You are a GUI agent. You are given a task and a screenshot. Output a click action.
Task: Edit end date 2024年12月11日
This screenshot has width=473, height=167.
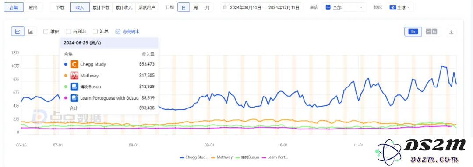pyautogui.click(x=283, y=7)
